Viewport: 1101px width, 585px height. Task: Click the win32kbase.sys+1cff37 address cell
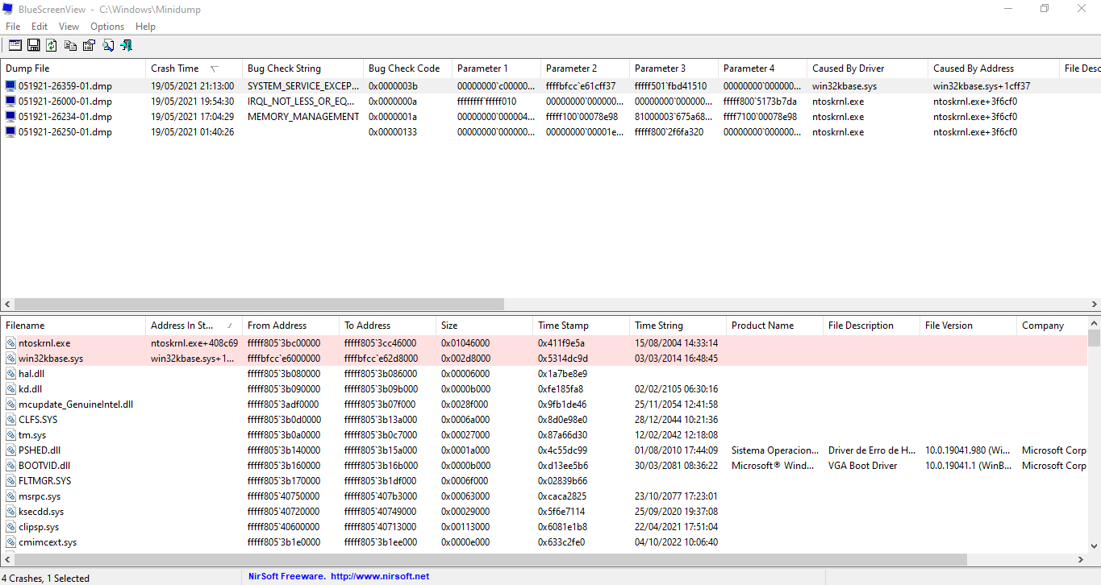(x=982, y=85)
